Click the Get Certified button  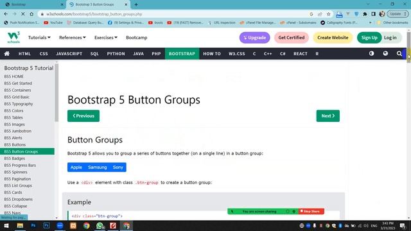pyautogui.click(x=292, y=37)
